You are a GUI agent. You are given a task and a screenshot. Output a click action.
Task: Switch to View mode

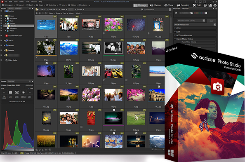coord(169,5)
